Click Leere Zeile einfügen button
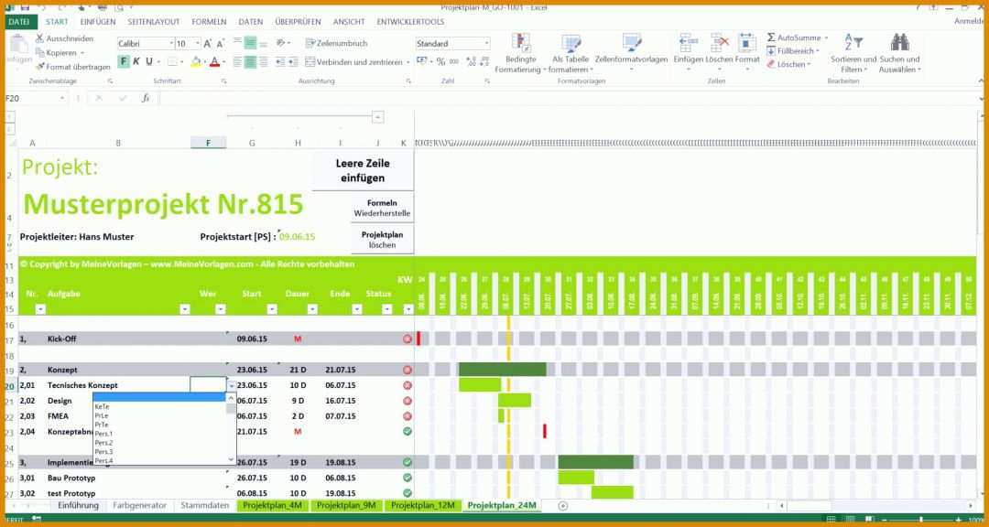The width and height of the screenshot is (989, 527). point(363,171)
